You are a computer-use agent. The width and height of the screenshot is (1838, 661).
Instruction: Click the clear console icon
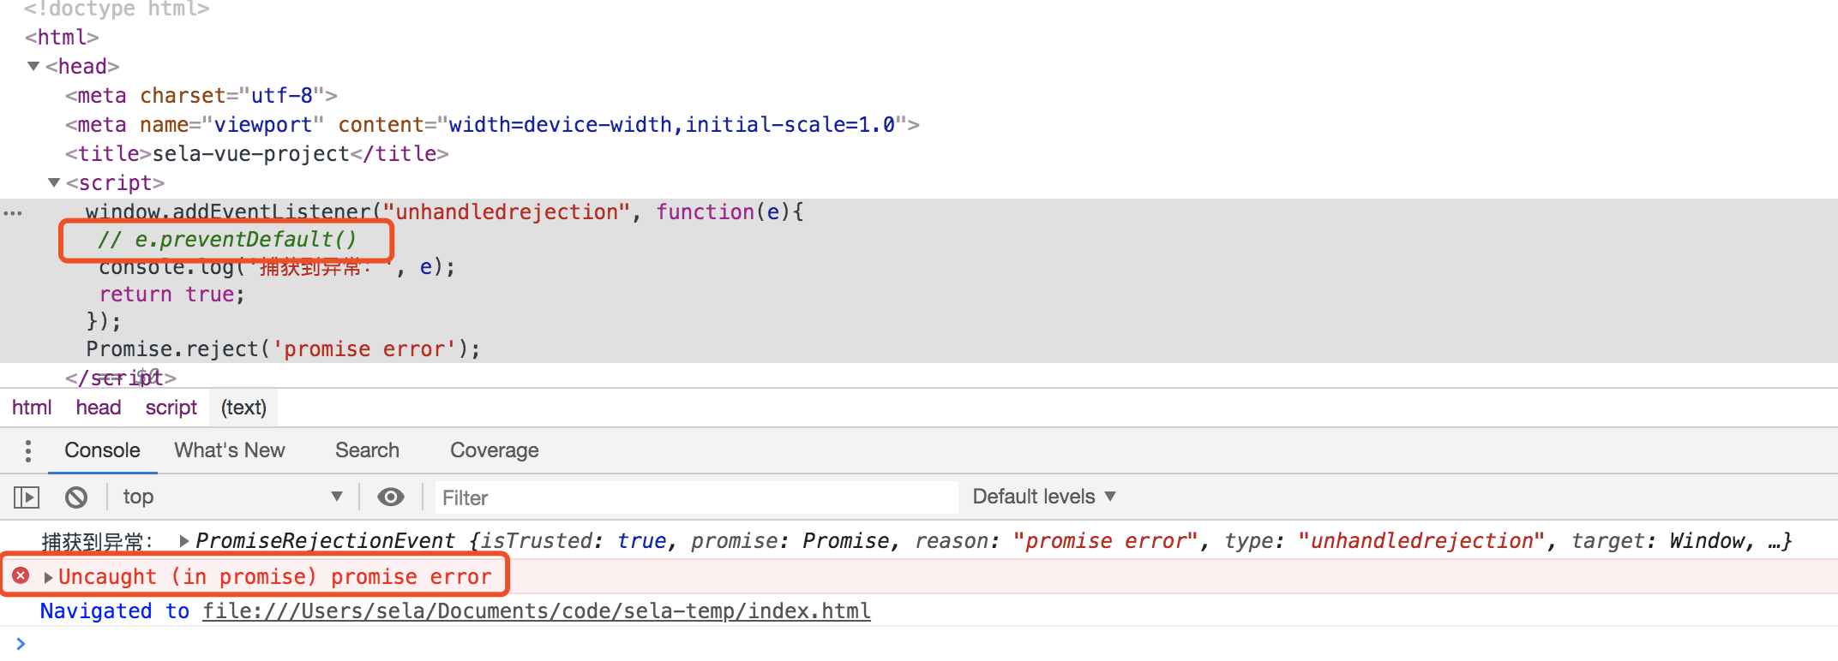76,497
